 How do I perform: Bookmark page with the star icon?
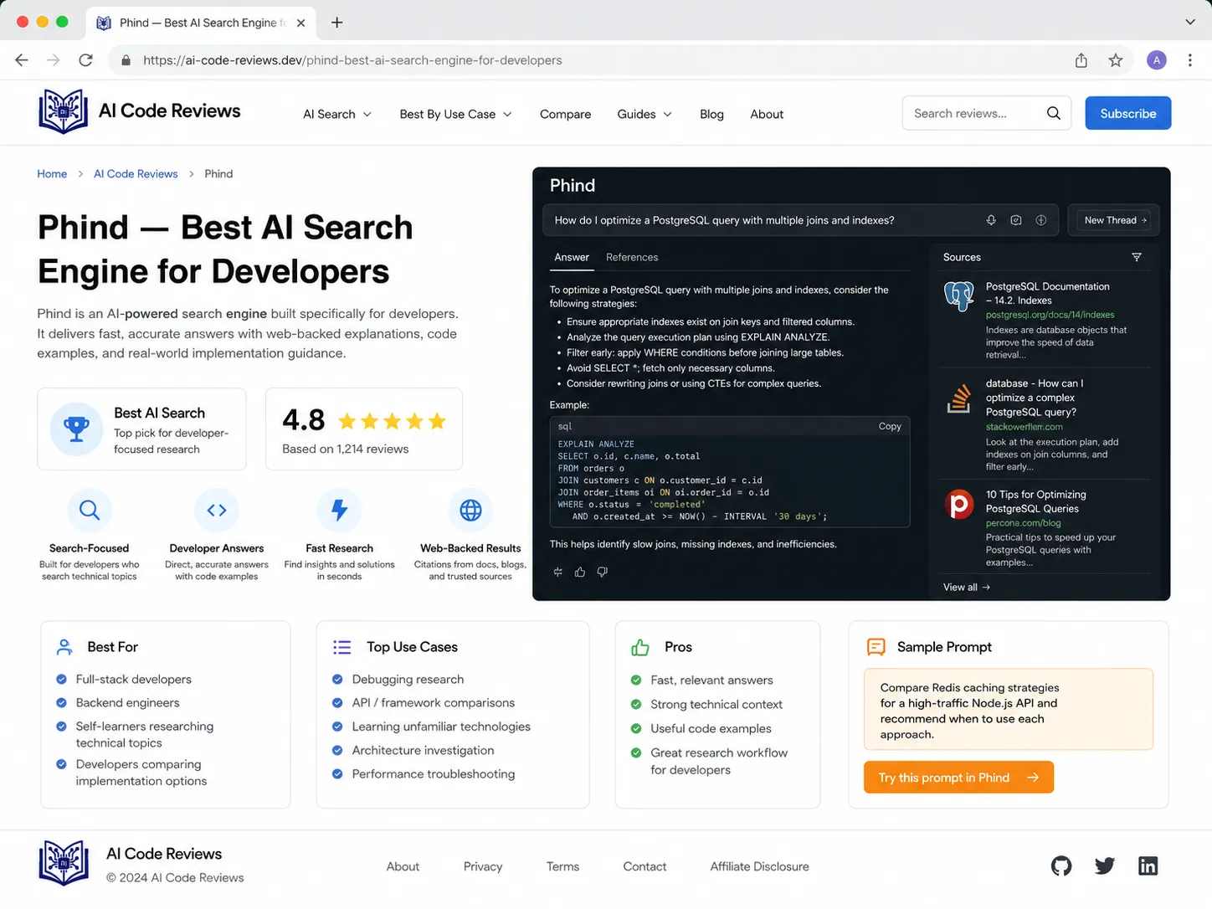coord(1116,60)
